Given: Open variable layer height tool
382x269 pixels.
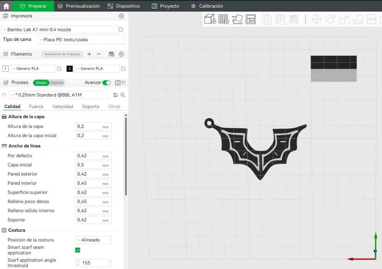Looking at the screenshot, I should [294, 19].
